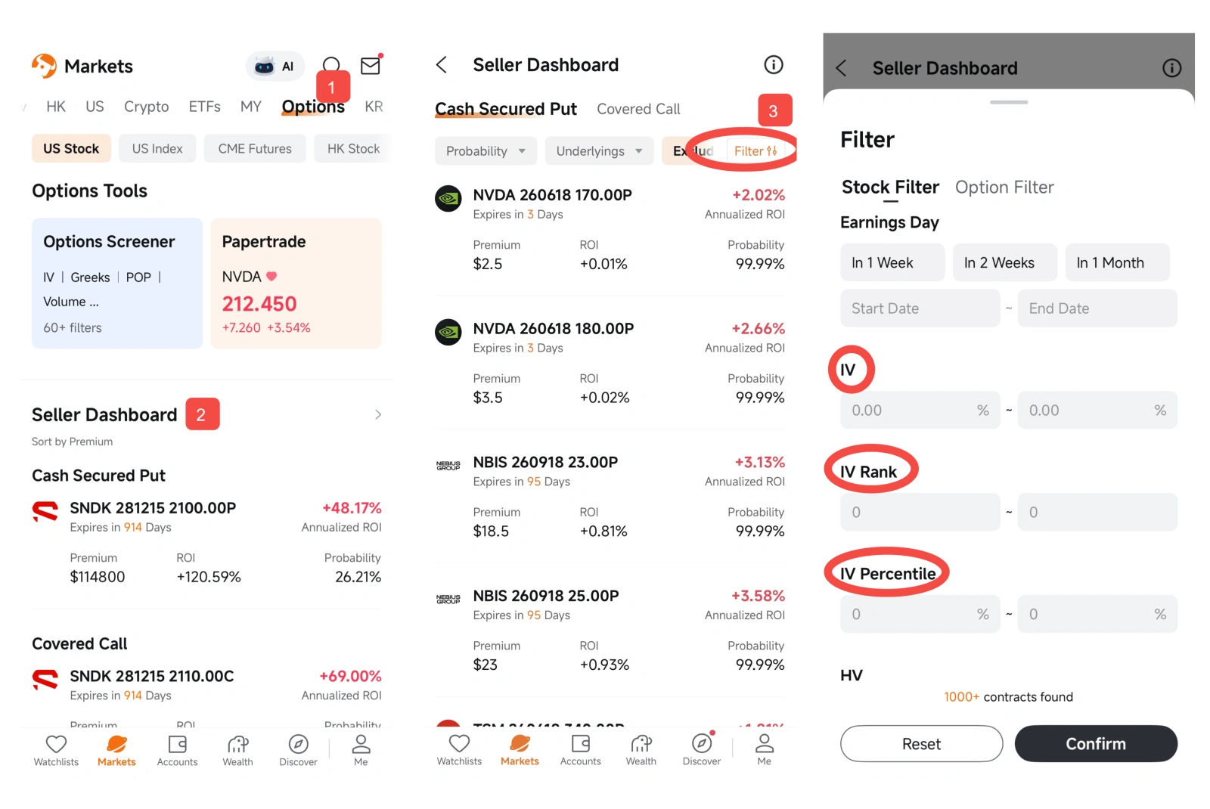Open Wealth in the Markets screen nav bar
The image size is (1210, 809).
pyautogui.click(x=237, y=750)
